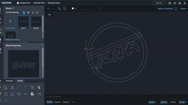Expand OSNAP options caret
Viewport: 188px width, 105px height.
pos(157,102)
